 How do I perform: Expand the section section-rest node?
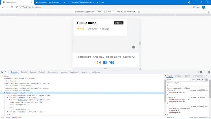click(4, 88)
